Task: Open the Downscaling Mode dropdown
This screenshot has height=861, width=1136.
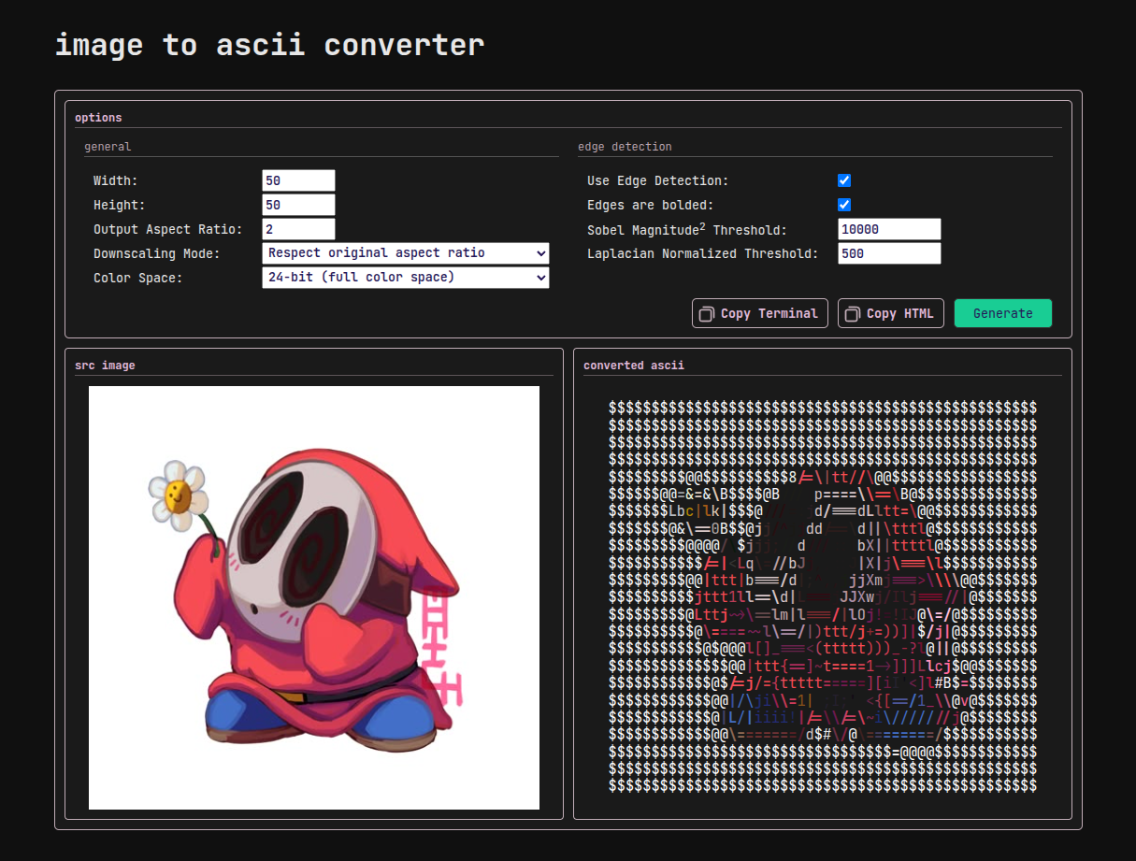Action: click(405, 253)
